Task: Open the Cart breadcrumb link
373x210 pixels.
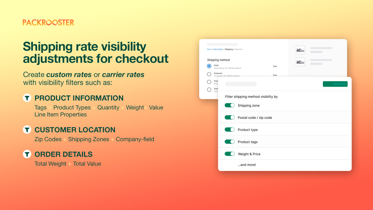Action: click(209, 49)
